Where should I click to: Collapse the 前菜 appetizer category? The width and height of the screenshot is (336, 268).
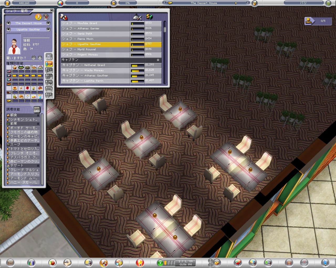coord(38,124)
